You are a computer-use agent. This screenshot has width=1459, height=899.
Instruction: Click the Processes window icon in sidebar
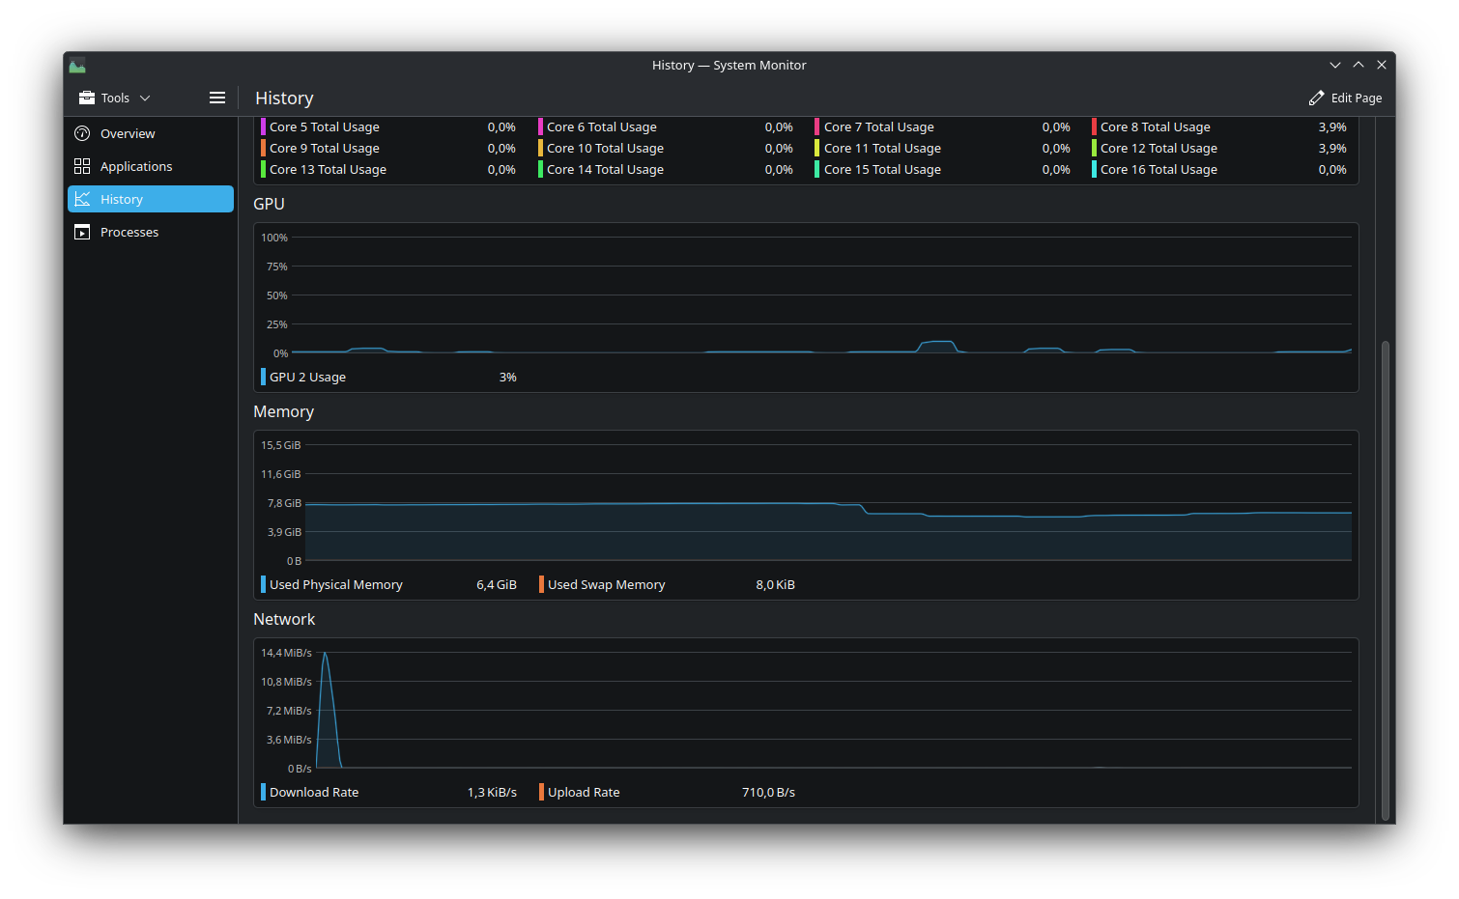click(82, 232)
